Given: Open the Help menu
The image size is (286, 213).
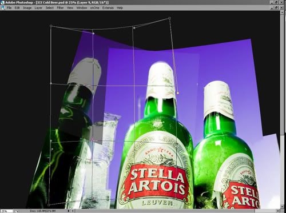Looking at the screenshot, I should (120, 8).
